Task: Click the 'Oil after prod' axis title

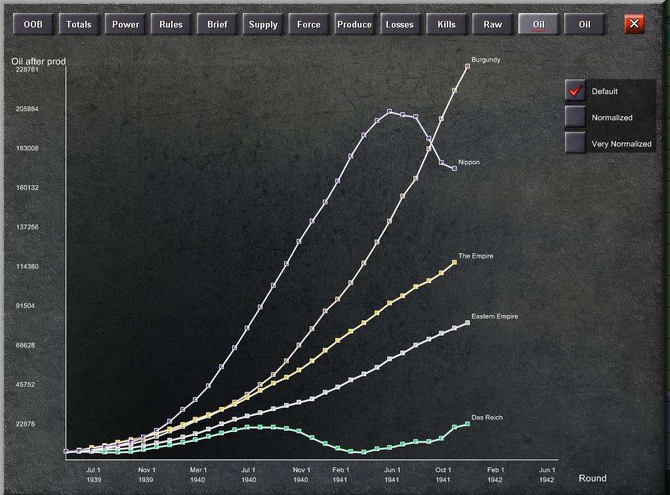Action: (39, 62)
